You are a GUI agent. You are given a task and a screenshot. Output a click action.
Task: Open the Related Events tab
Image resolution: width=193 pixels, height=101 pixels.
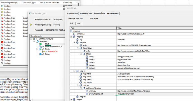pos(113,13)
